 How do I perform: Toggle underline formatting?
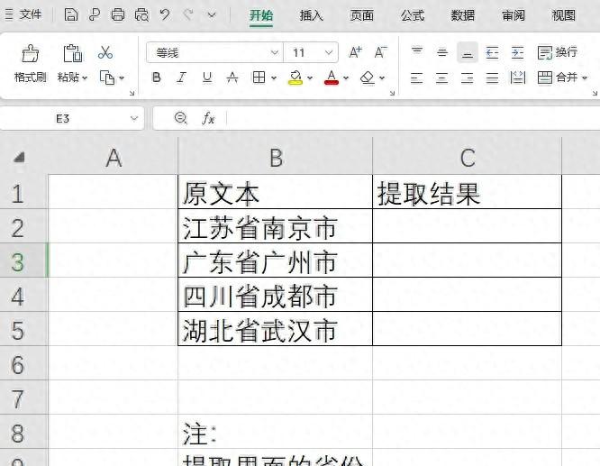[207, 78]
